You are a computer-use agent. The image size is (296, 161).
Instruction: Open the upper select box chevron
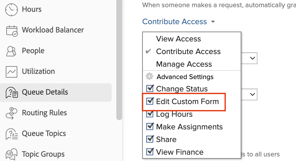pos(253,58)
